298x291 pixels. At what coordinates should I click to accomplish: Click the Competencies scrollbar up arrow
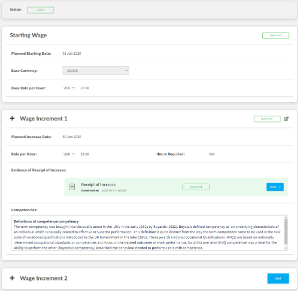(285, 217)
